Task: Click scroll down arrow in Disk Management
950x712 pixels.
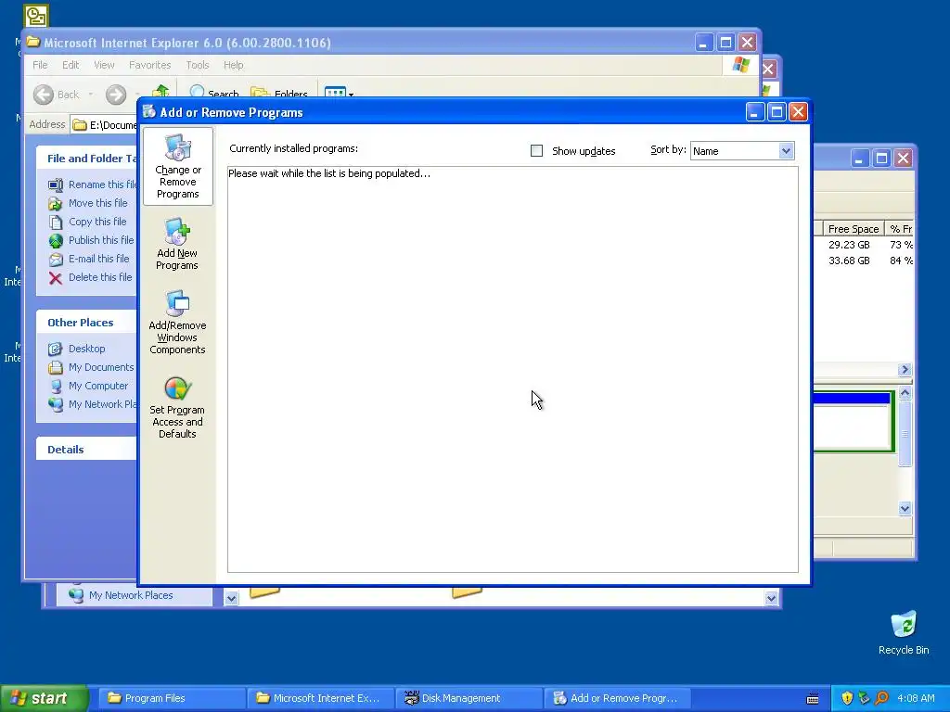Action: click(x=905, y=509)
